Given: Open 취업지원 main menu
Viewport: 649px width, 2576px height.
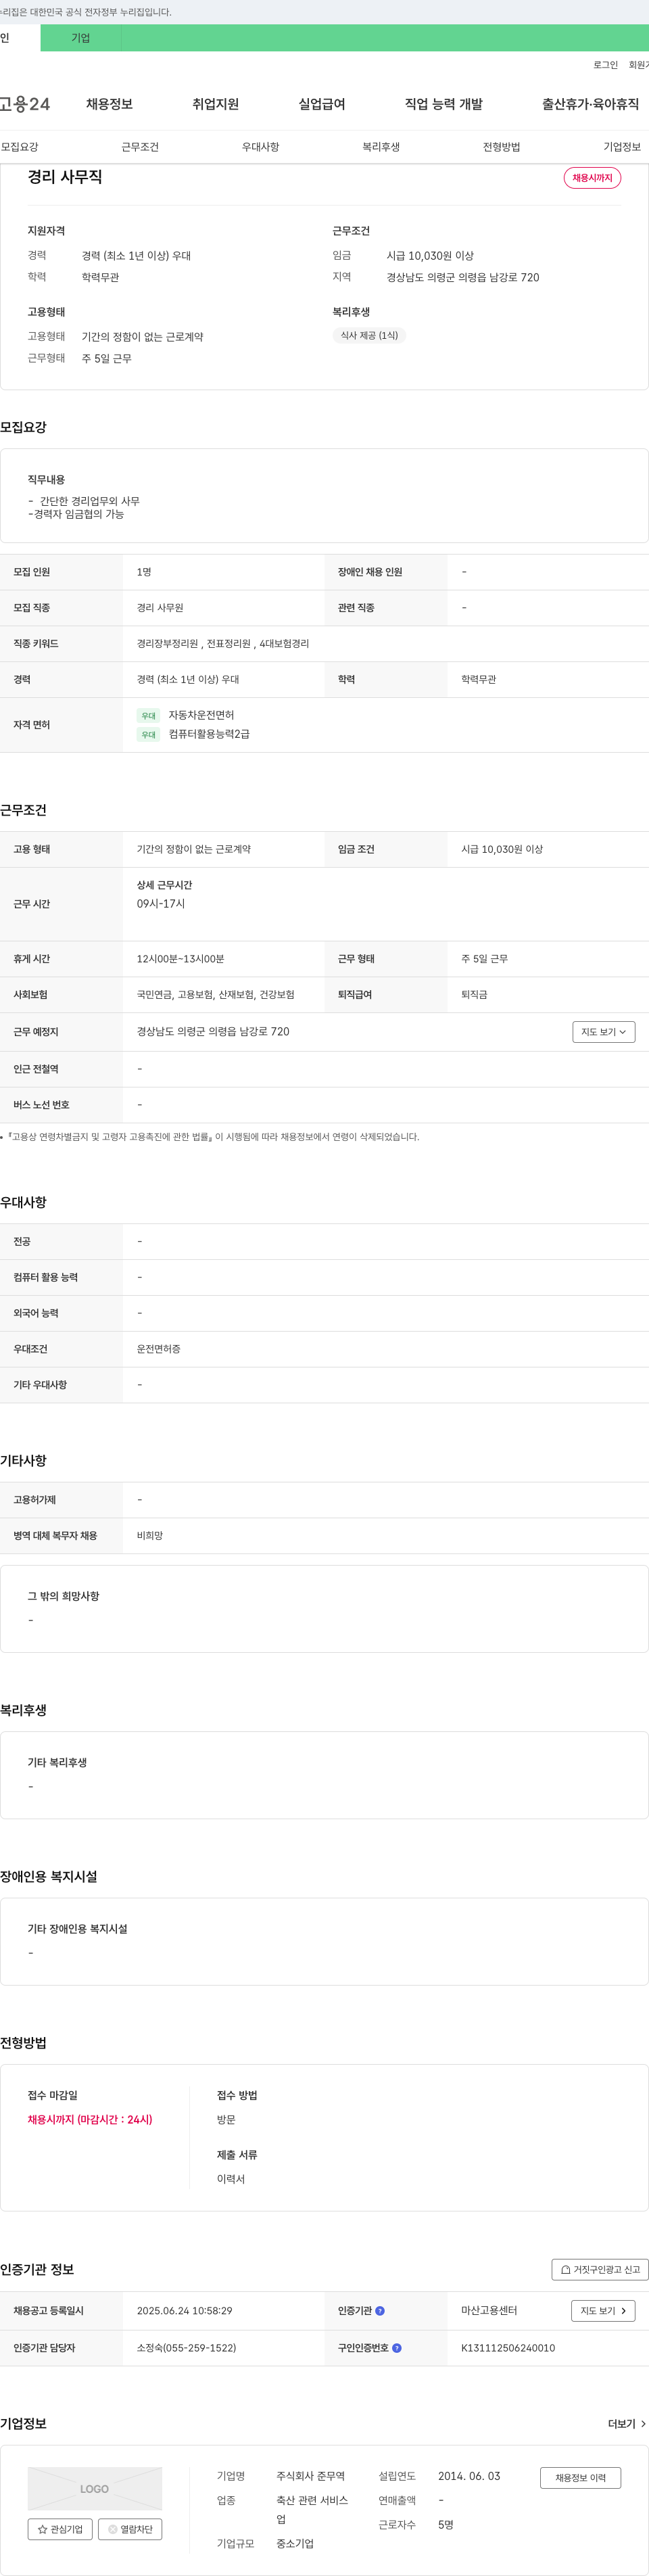Looking at the screenshot, I should (x=215, y=104).
